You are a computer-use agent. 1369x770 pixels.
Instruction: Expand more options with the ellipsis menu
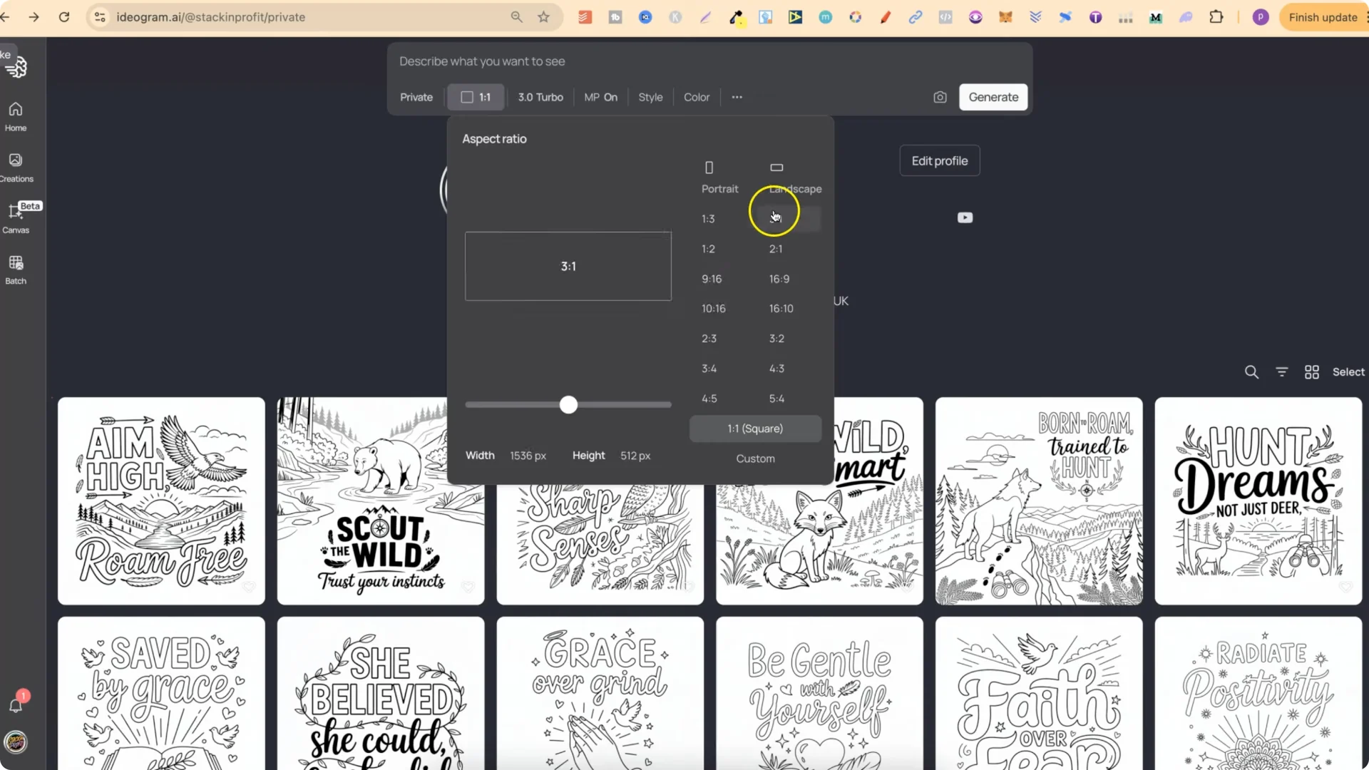pyautogui.click(x=737, y=97)
